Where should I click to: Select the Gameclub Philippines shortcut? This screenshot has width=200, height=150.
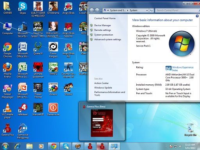coord(23,131)
